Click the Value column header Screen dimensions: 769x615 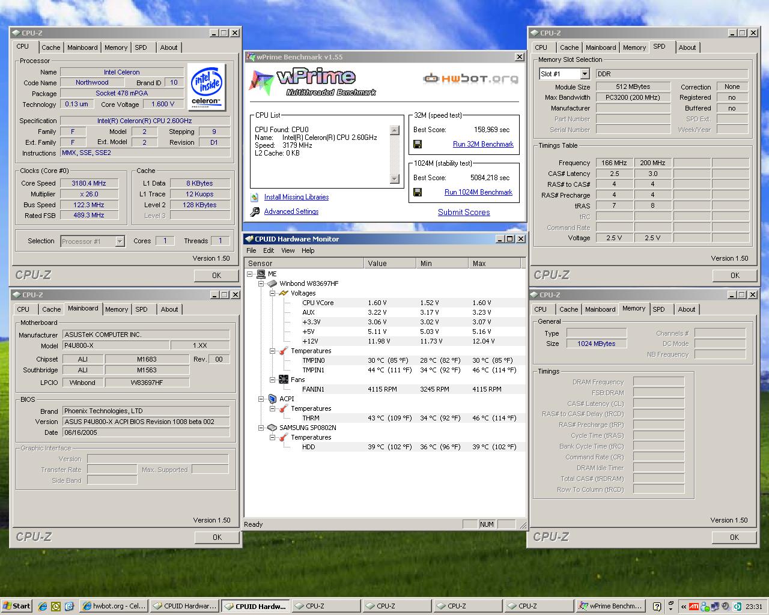[x=389, y=263]
